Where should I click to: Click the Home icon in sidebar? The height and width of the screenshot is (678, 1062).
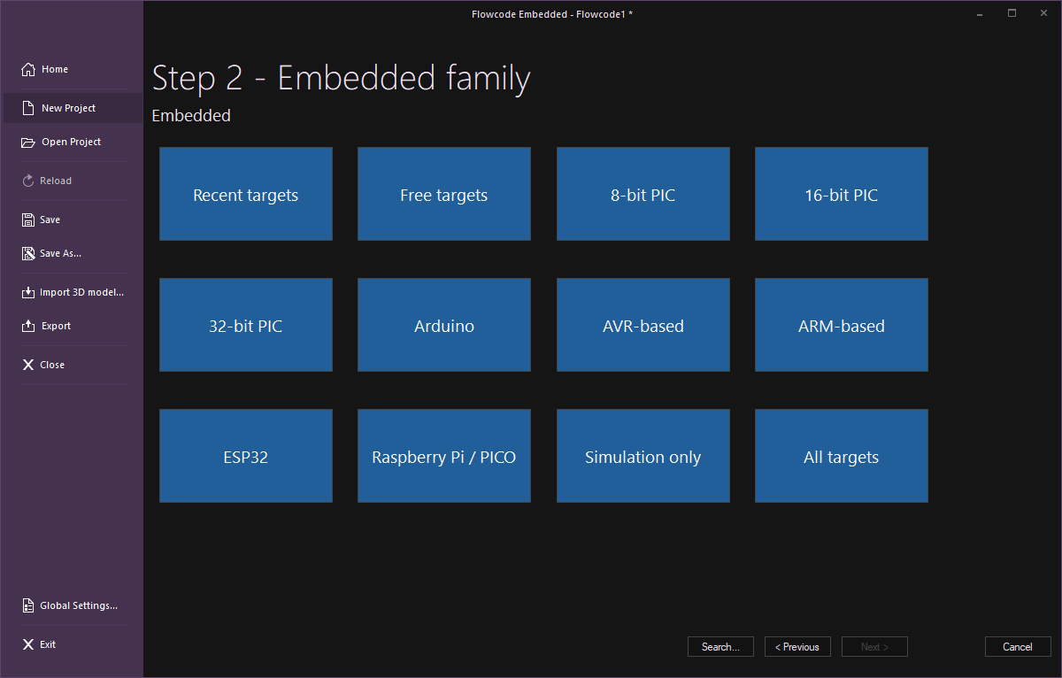point(28,69)
